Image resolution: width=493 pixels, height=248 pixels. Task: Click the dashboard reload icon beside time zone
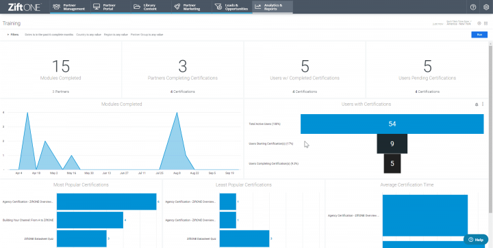pyautogui.click(x=479, y=23)
